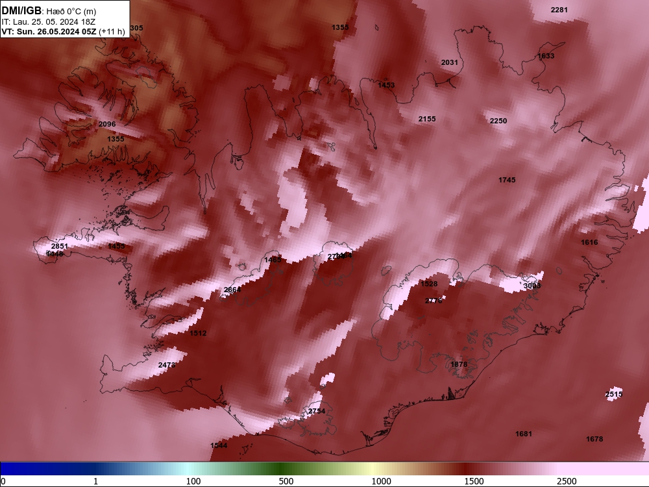This screenshot has height=487, width=649.
Task: Click the 3003 map value
Action: (532, 286)
